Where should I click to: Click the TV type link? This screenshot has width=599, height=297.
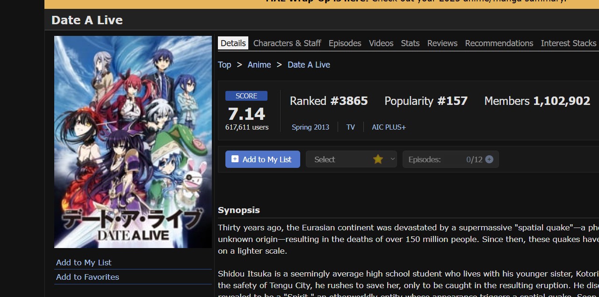coord(350,127)
